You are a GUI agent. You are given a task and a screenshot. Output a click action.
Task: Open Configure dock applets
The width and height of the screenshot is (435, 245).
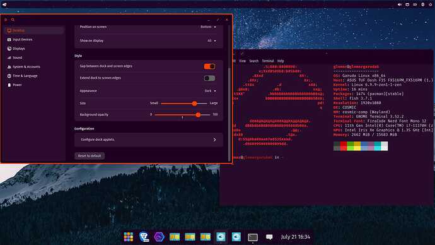click(148, 140)
